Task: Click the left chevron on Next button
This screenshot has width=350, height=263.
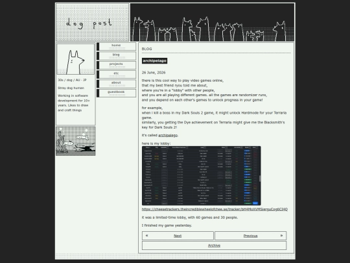Action: tap(146, 236)
